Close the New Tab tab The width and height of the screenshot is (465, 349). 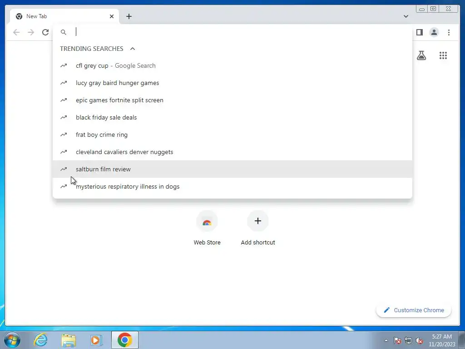tap(112, 16)
